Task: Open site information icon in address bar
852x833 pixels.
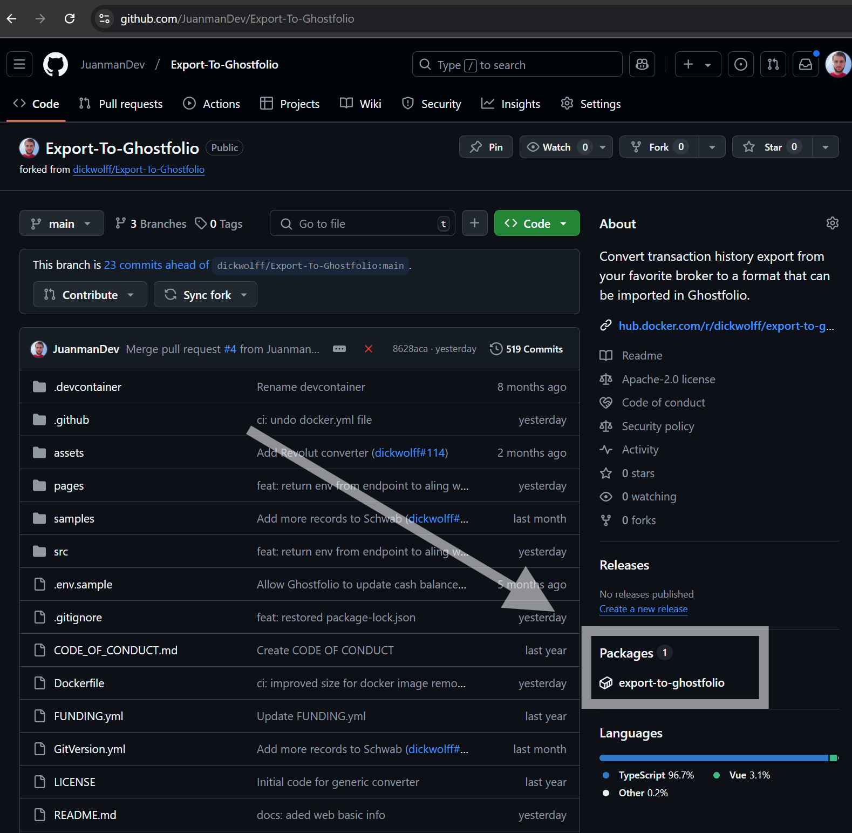Action: pyautogui.click(x=104, y=19)
